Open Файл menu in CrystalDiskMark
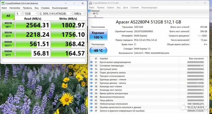This screenshot has width=212, height=114. [4, 8]
